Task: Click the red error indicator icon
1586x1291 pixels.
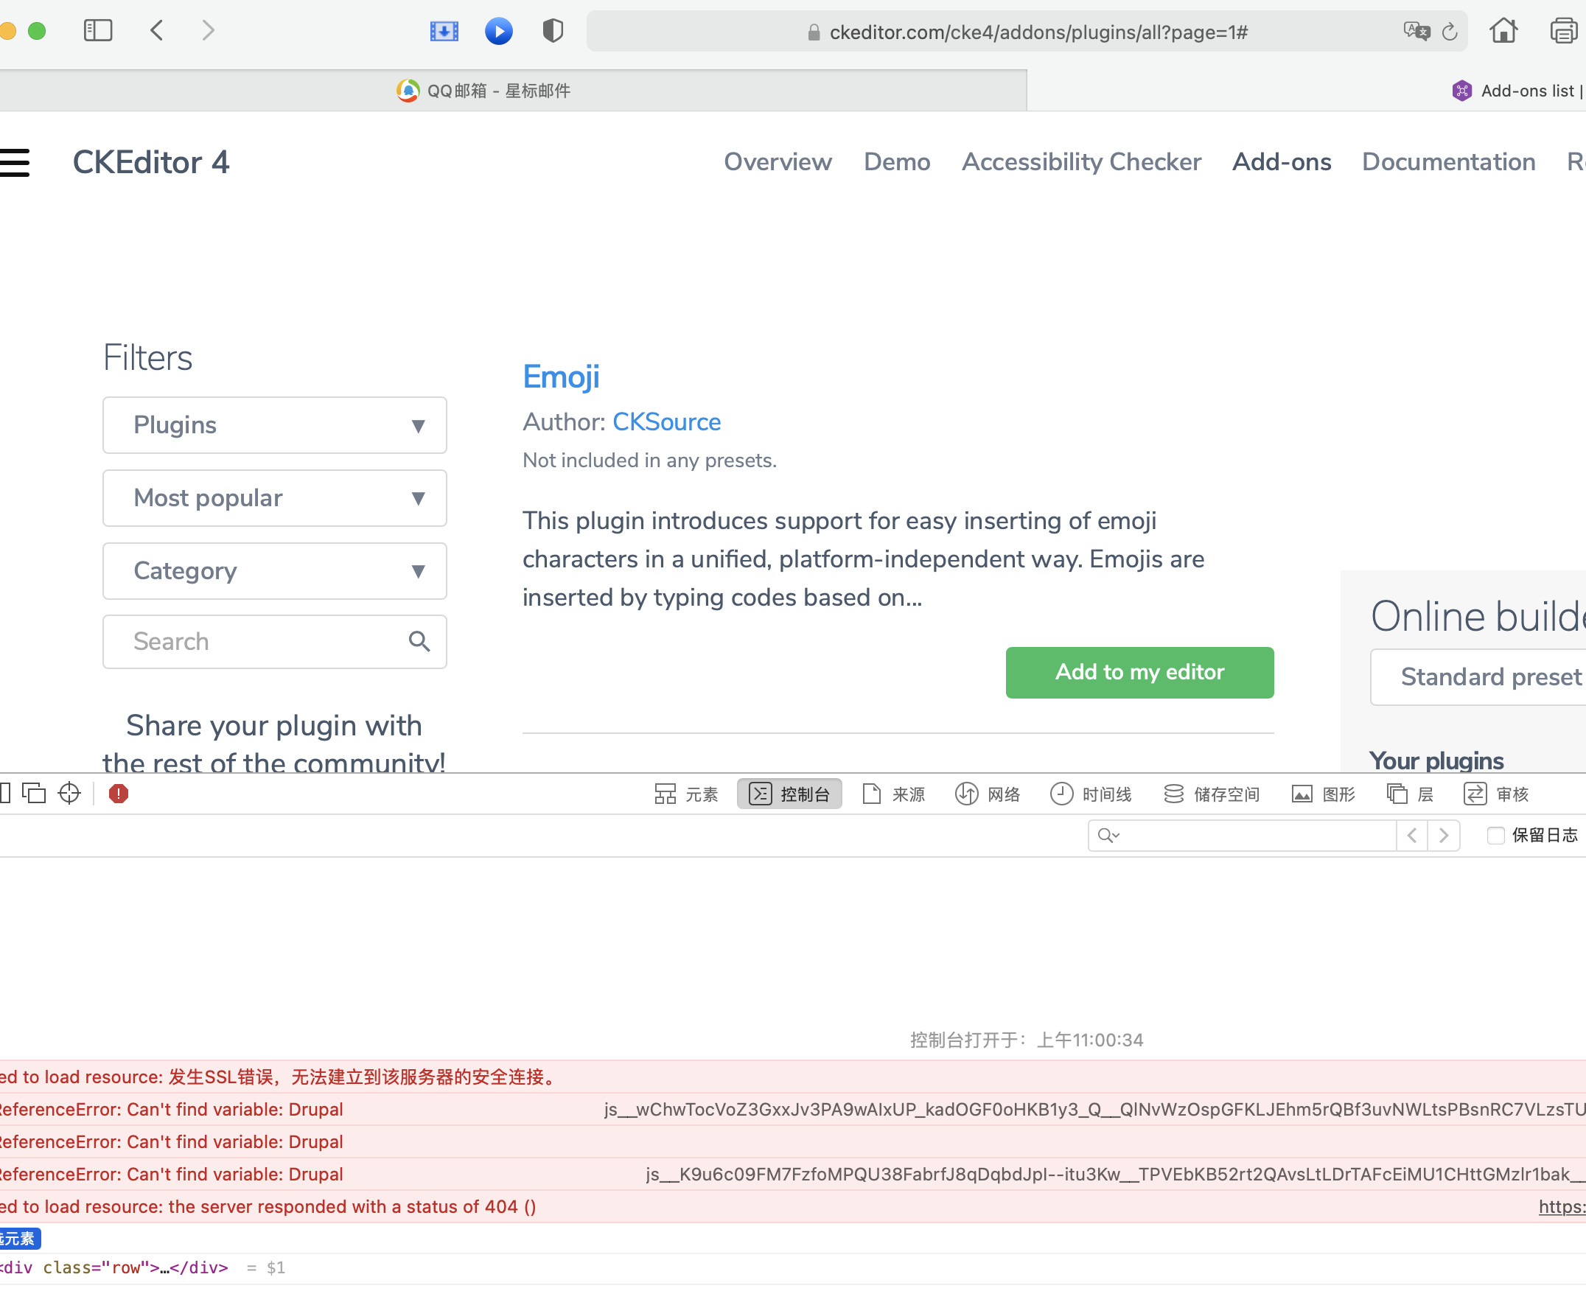Action: [118, 794]
